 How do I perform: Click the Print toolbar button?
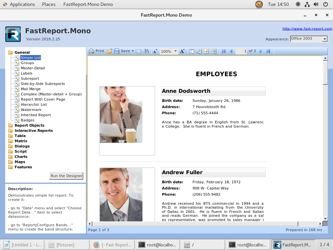(x=97, y=51)
